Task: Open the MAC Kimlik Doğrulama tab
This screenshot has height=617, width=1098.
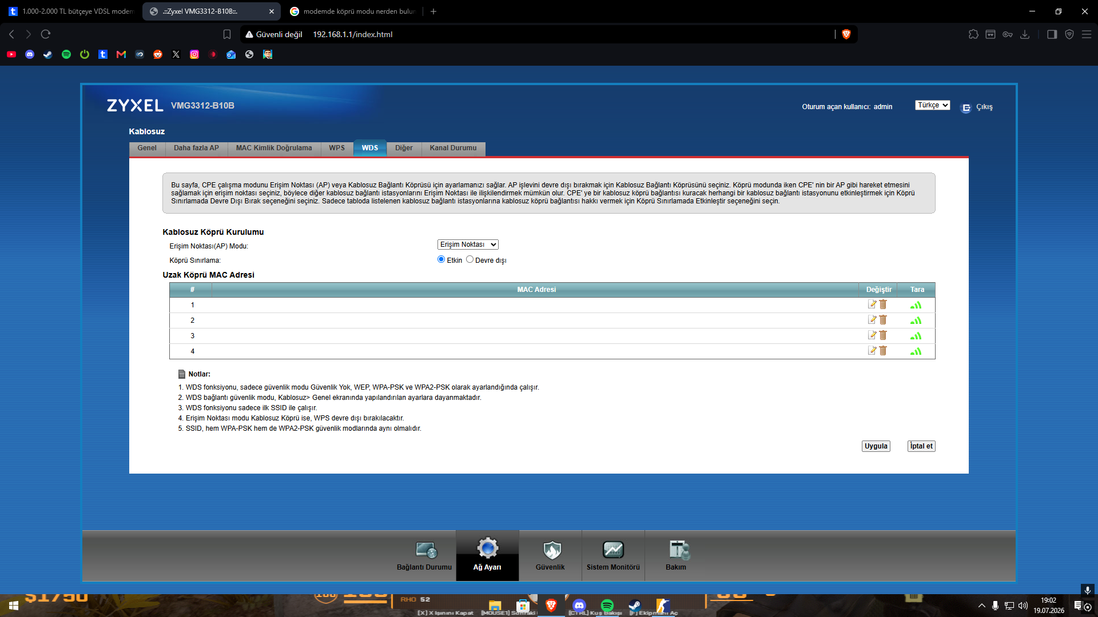Action: [274, 148]
